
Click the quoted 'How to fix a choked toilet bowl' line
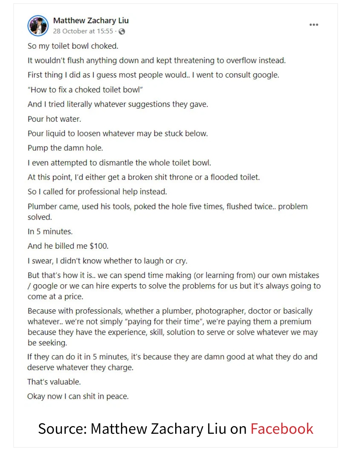tap(85, 89)
